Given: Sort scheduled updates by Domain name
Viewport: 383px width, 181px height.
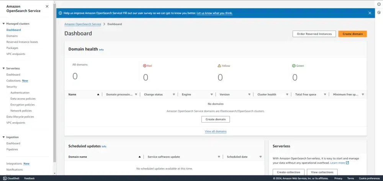Looking at the screenshot, I should click(139, 157).
